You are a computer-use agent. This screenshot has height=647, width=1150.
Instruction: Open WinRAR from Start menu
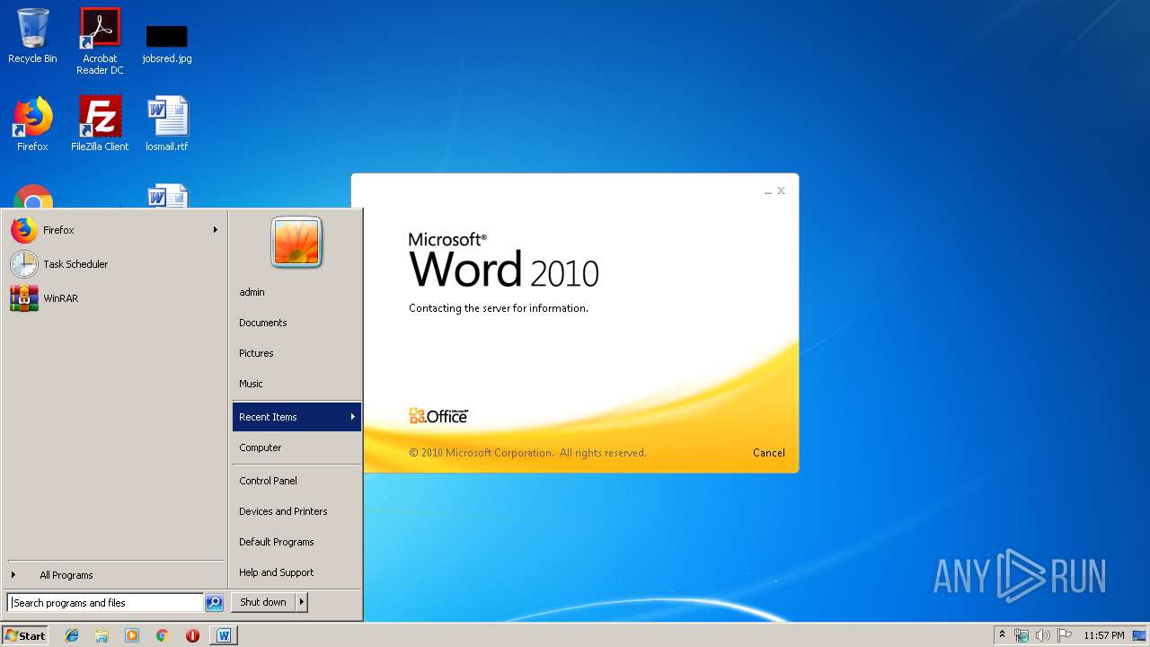tap(114, 298)
